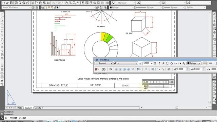Click the tracking 1.0000 field

coord(198,69)
